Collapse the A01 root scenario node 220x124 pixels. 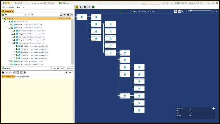tap(5, 22)
